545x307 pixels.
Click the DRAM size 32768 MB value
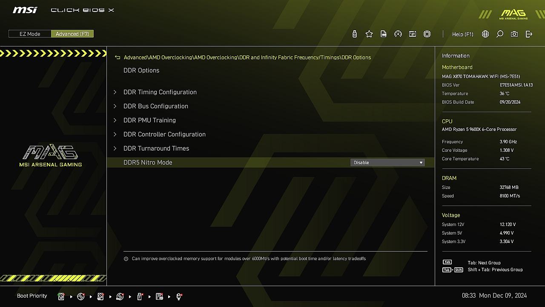coord(509,188)
